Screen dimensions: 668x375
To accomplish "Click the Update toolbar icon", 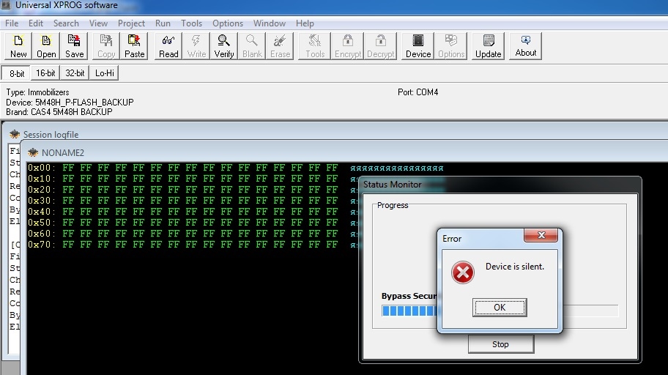I will 489,46.
